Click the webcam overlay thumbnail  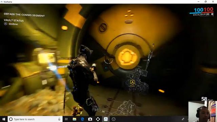(x=203, y=111)
